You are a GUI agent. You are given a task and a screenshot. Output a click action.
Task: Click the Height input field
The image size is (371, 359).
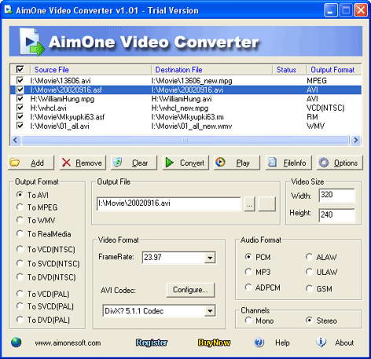click(x=336, y=215)
